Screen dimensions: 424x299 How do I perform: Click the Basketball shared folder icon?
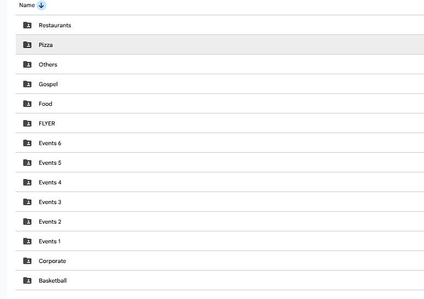(27, 280)
